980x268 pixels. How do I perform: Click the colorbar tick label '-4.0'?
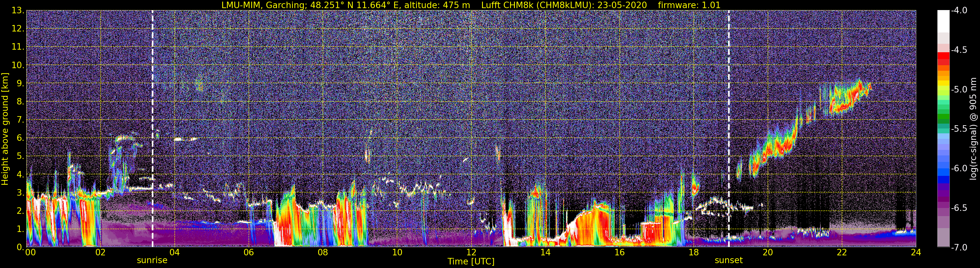click(959, 11)
